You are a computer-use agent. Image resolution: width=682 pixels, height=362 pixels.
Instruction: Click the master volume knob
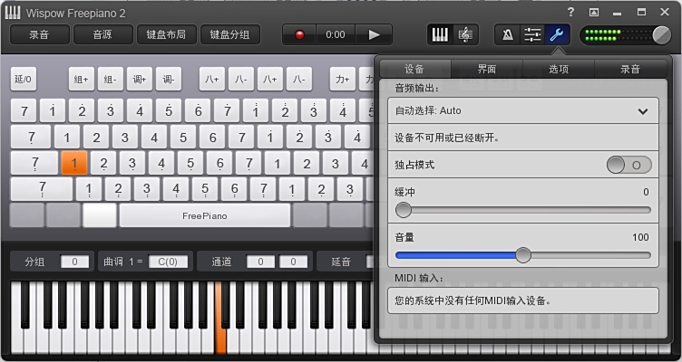pos(661,35)
